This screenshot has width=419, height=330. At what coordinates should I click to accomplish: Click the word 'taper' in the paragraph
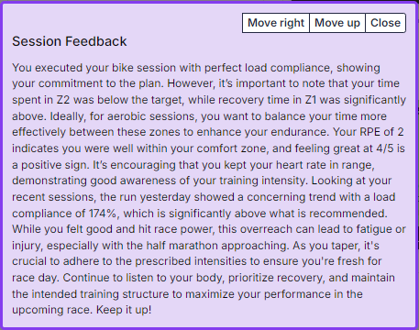pos(336,246)
